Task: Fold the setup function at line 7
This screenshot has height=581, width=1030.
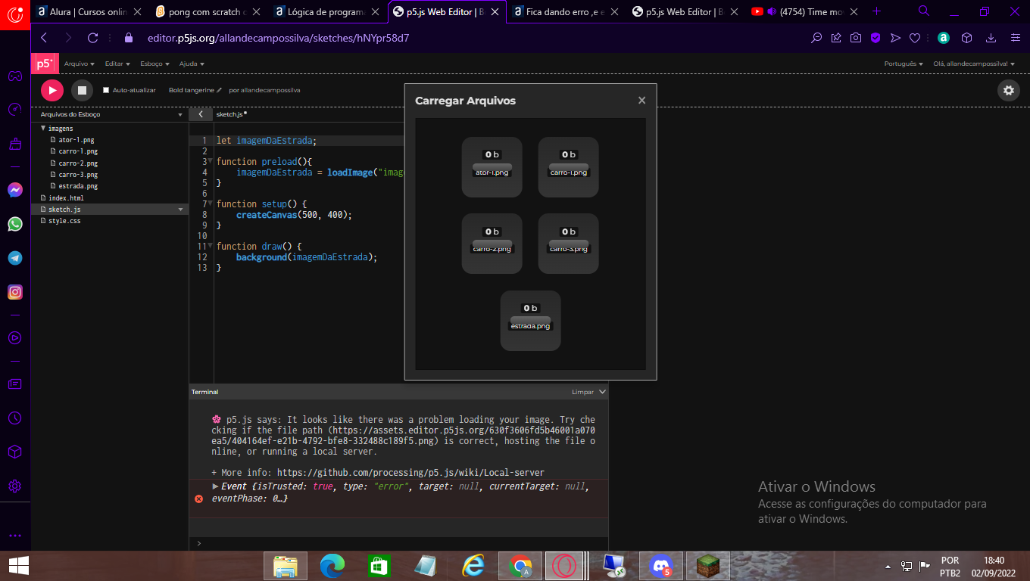Action: pos(211,204)
